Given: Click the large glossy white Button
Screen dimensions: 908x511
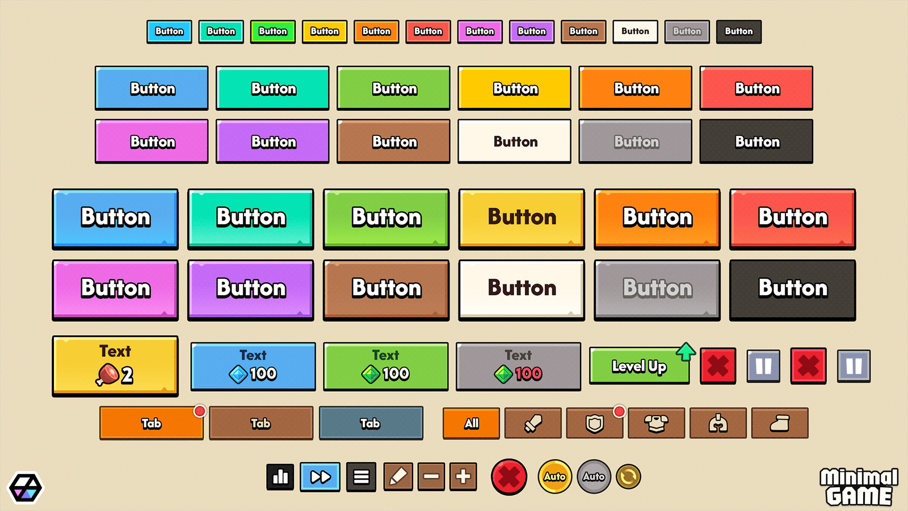Looking at the screenshot, I should pyautogui.click(x=522, y=290).
